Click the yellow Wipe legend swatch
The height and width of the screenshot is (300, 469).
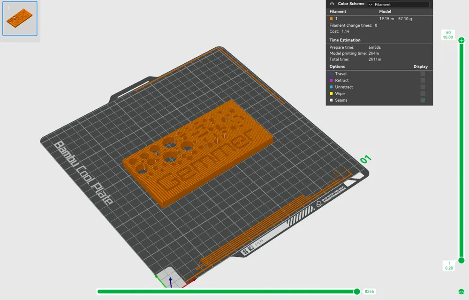332,94
